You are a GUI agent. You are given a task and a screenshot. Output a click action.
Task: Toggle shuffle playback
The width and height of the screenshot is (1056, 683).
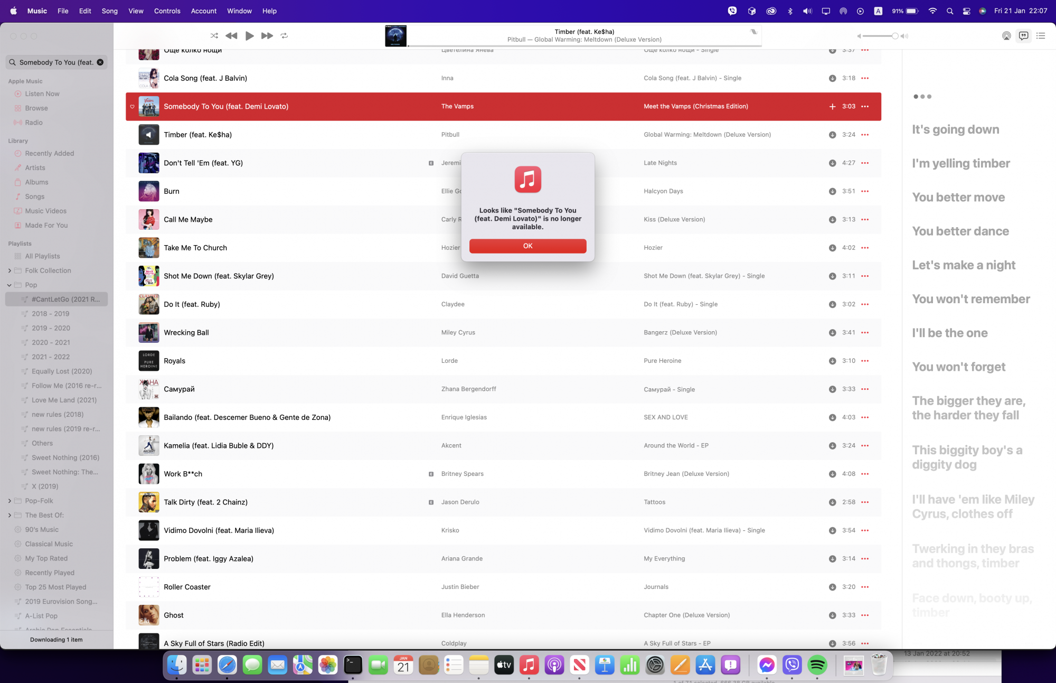pos(214,36)
